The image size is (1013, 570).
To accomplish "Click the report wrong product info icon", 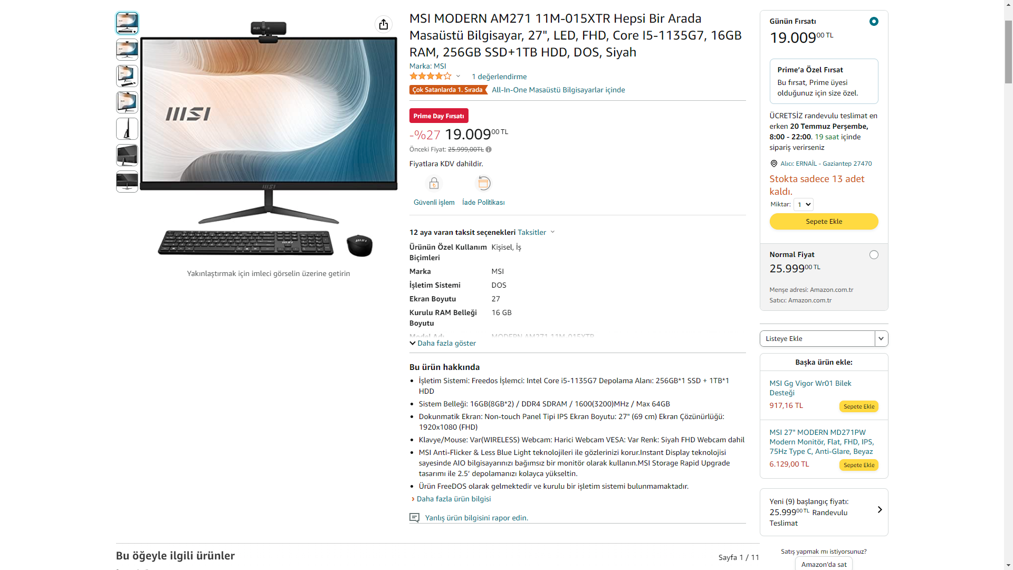I will (415, 518).
